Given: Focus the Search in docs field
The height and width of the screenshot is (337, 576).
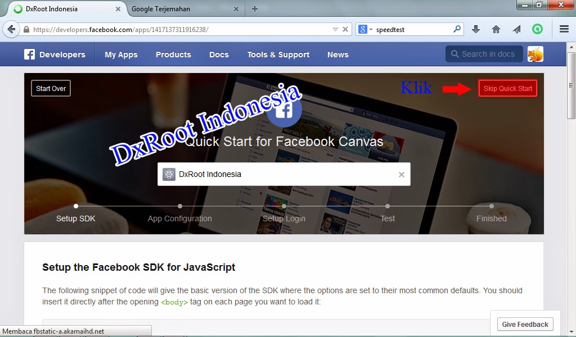Looking at the screenshot, I should coord(484,54).
